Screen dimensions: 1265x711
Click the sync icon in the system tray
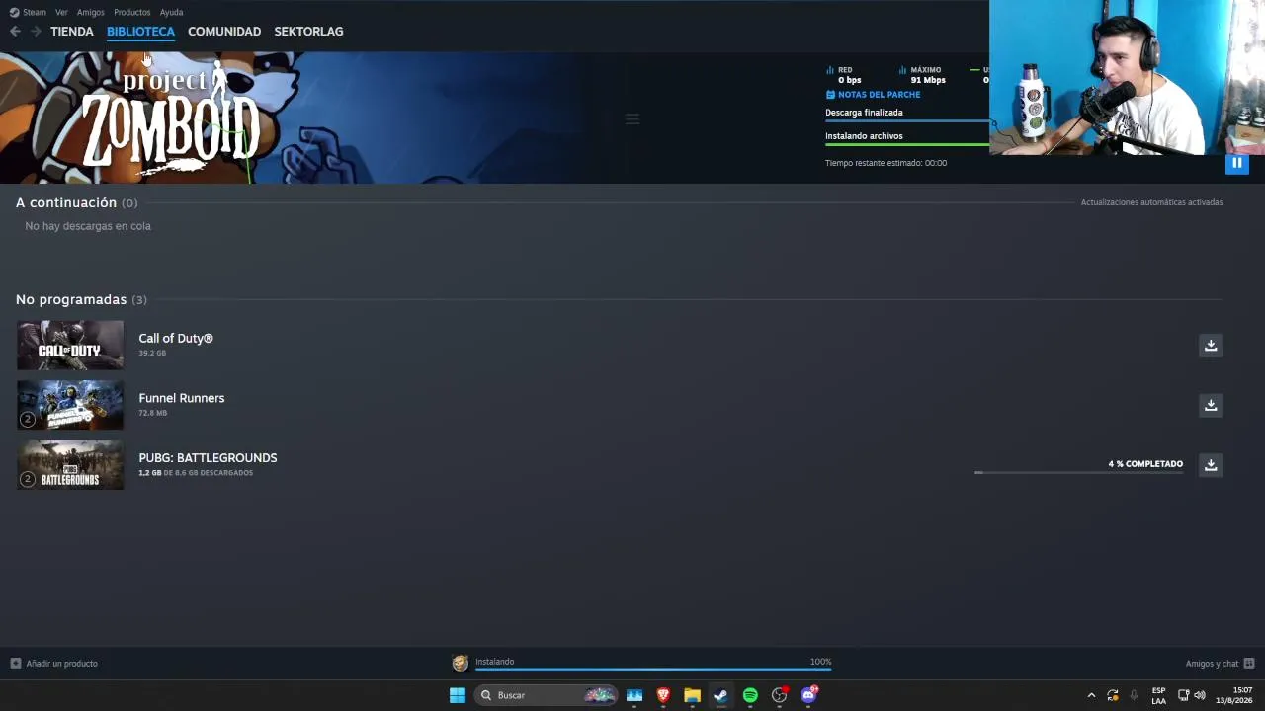pos(1113,695)
